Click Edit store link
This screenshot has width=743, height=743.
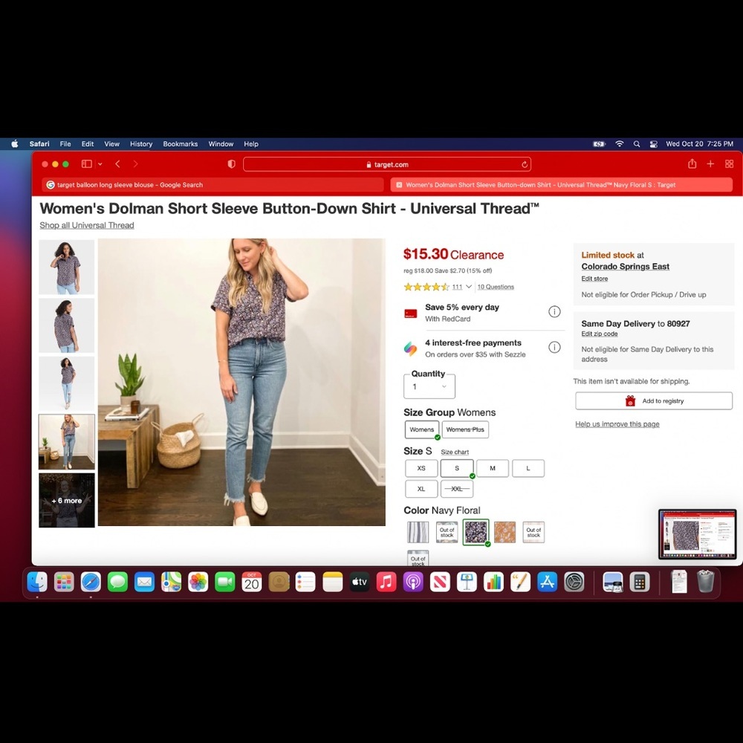(594, 279)
